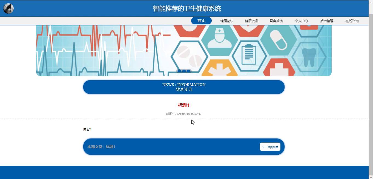Click the round avatar logo in the header
Screen dimensions: 373x179
(8, 8)
